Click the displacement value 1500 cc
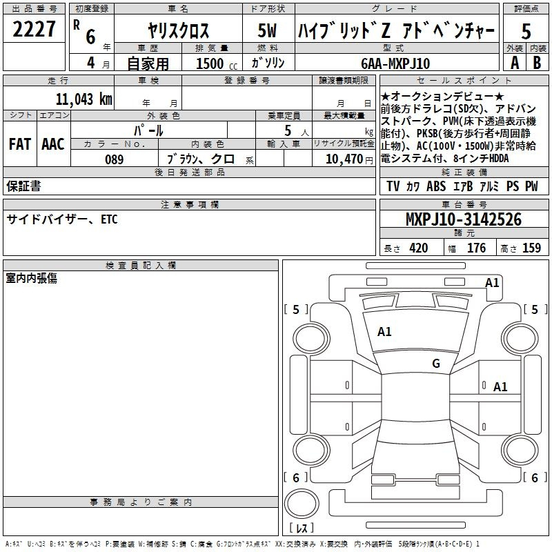 [217, 63]
